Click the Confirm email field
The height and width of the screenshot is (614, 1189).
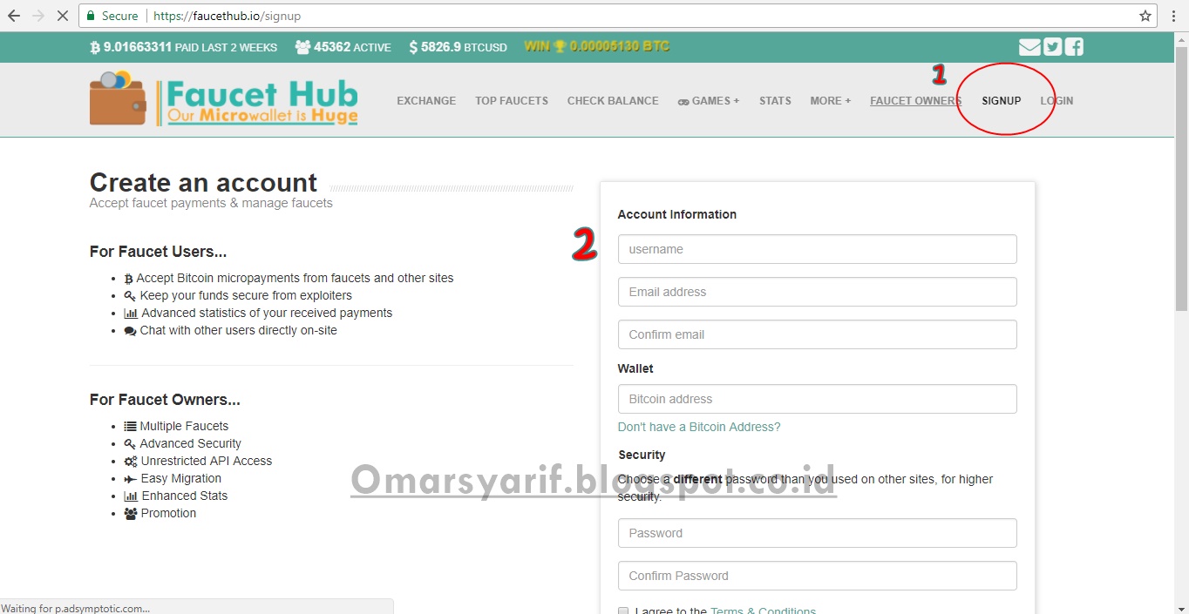coord(817,334)
